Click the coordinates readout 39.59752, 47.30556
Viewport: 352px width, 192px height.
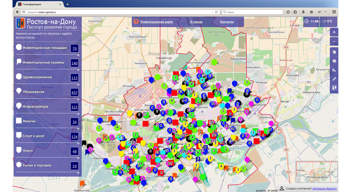pyautogui.click(x=267, y=191)
